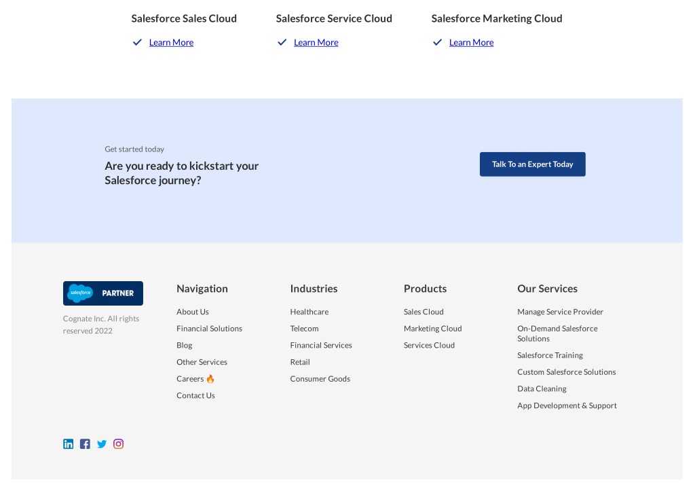Viewport: 695px width, 491px height.
Task: Click the Salesforce Marketing Cloud heading
Action: click(x=497, y=18)
